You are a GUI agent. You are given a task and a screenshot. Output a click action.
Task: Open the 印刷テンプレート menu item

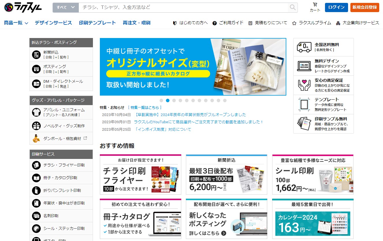[x=97, y=23]
